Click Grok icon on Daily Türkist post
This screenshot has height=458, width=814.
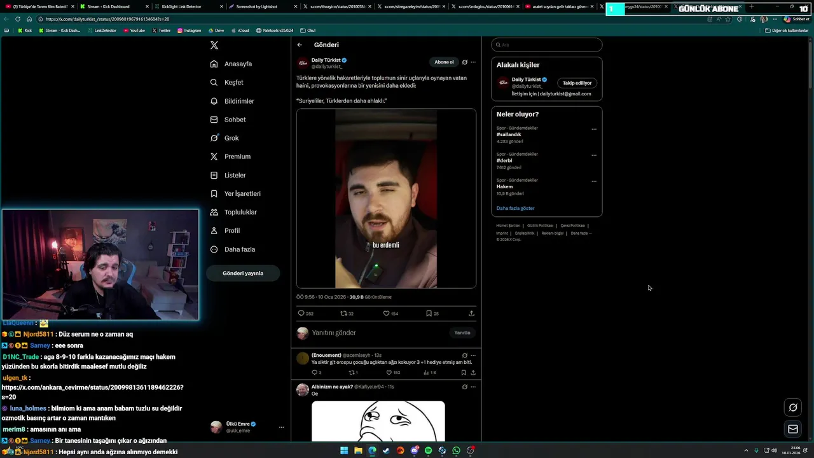click(x=465, y=62)
